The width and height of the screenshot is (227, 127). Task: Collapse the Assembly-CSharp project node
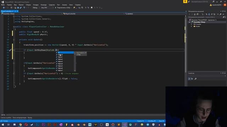tap(189, 22)
